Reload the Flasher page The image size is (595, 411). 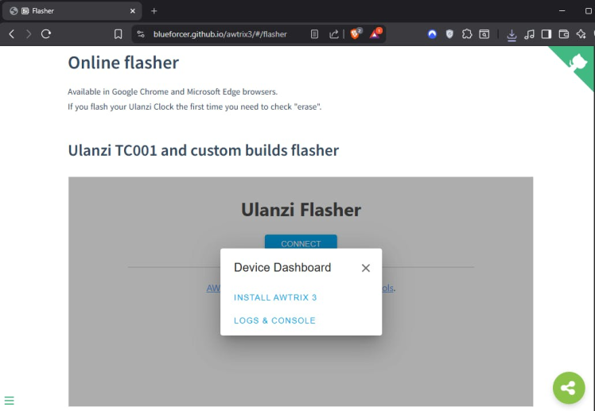point(46,34)
